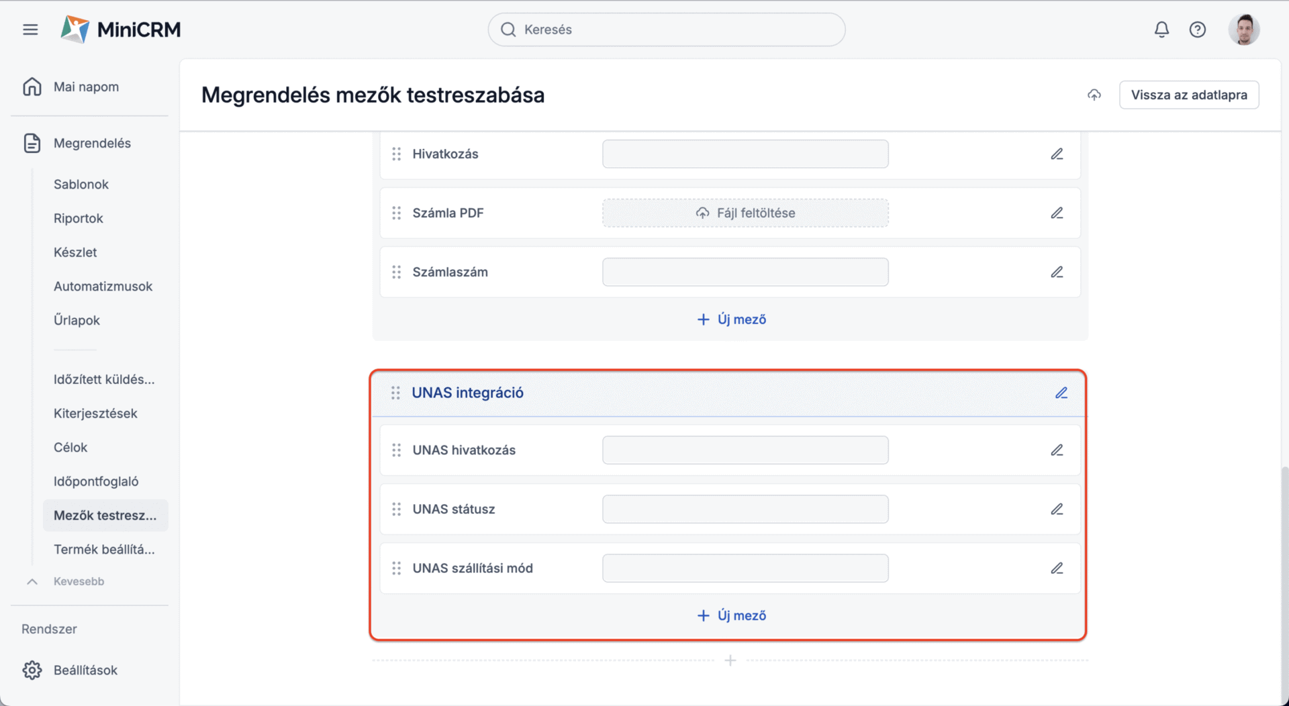Edit the UNAS hivatkozás field with pencil icon
The height and width of the screenshot is (706, 1289).
click(1057, 450)
